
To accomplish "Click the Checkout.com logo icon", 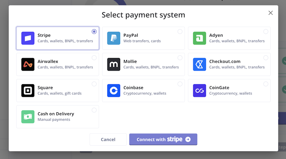I will coord(199,64).
